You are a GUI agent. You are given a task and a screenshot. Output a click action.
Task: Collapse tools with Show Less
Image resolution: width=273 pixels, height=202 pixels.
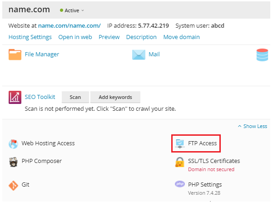pyautogui.click(x=253, y=126)
